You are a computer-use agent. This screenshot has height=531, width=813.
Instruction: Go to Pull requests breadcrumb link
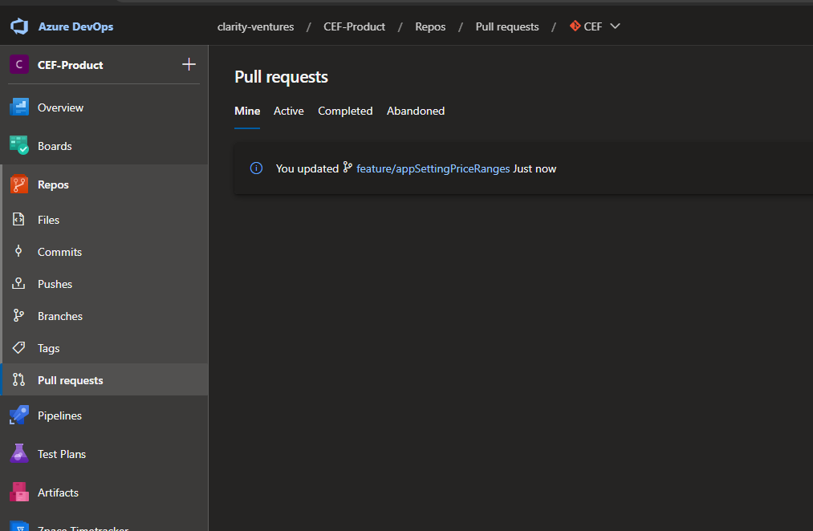coord(507,27)
